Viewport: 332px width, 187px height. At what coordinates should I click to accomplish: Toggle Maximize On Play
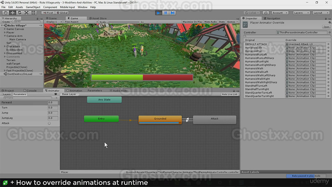pyautogui.click(x=192, y=22)
